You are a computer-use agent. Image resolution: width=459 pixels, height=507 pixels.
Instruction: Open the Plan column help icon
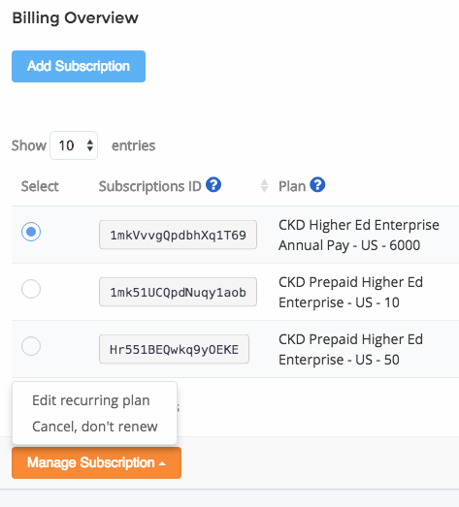[317, 185]
